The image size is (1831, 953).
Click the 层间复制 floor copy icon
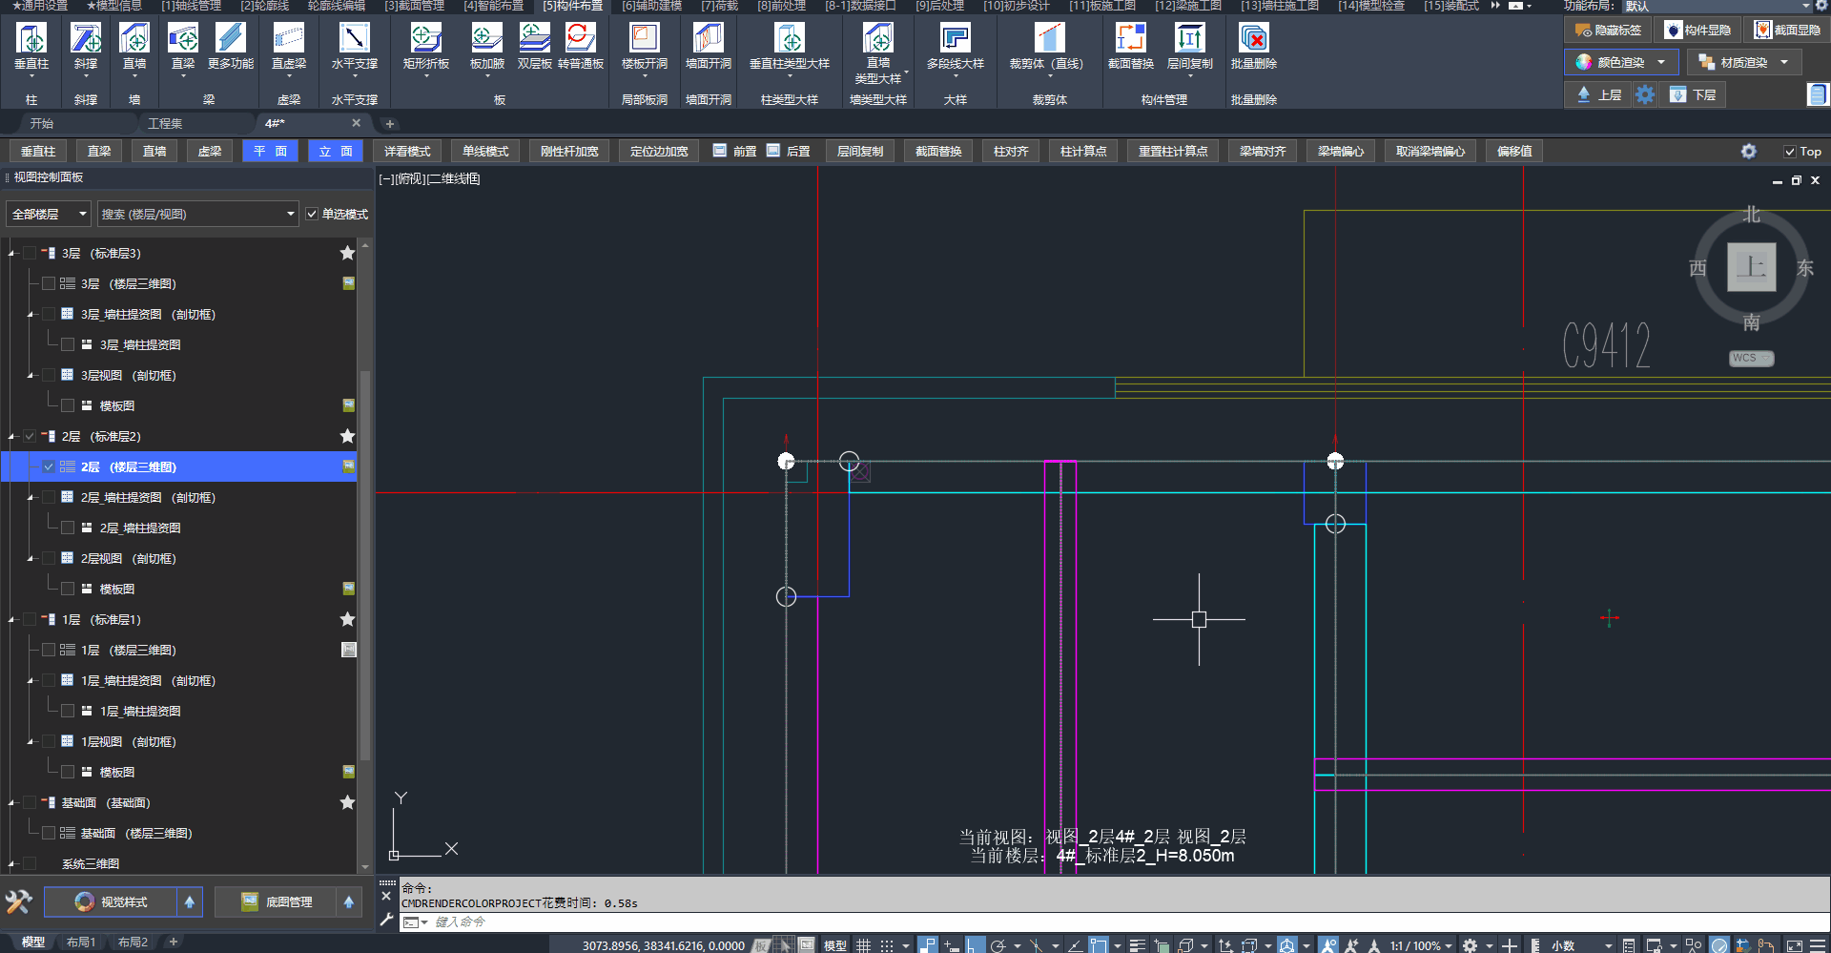[1189, 39]
